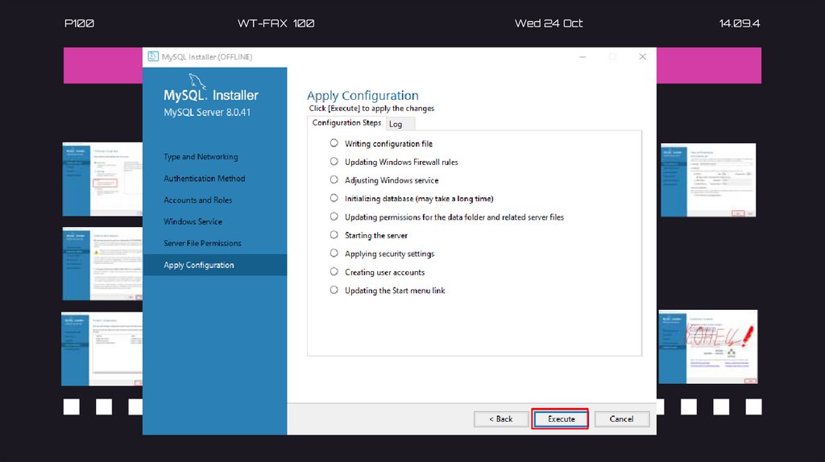Open Type and Networking step
825x462 pixels.
click(201, 157)
